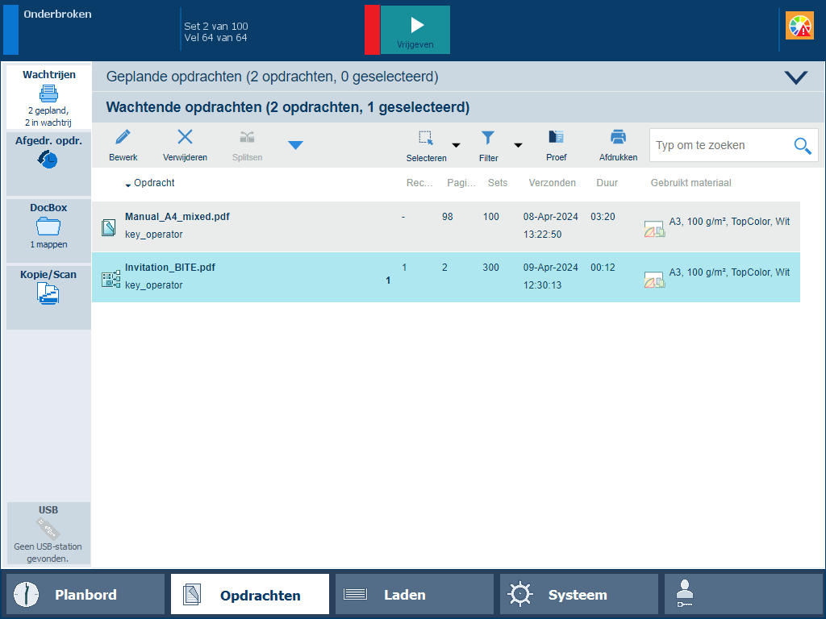Image resolution: width=826 pixels, height=619 pixels.
Task: Click the Bewerk pencil icon
Action: 123,137
